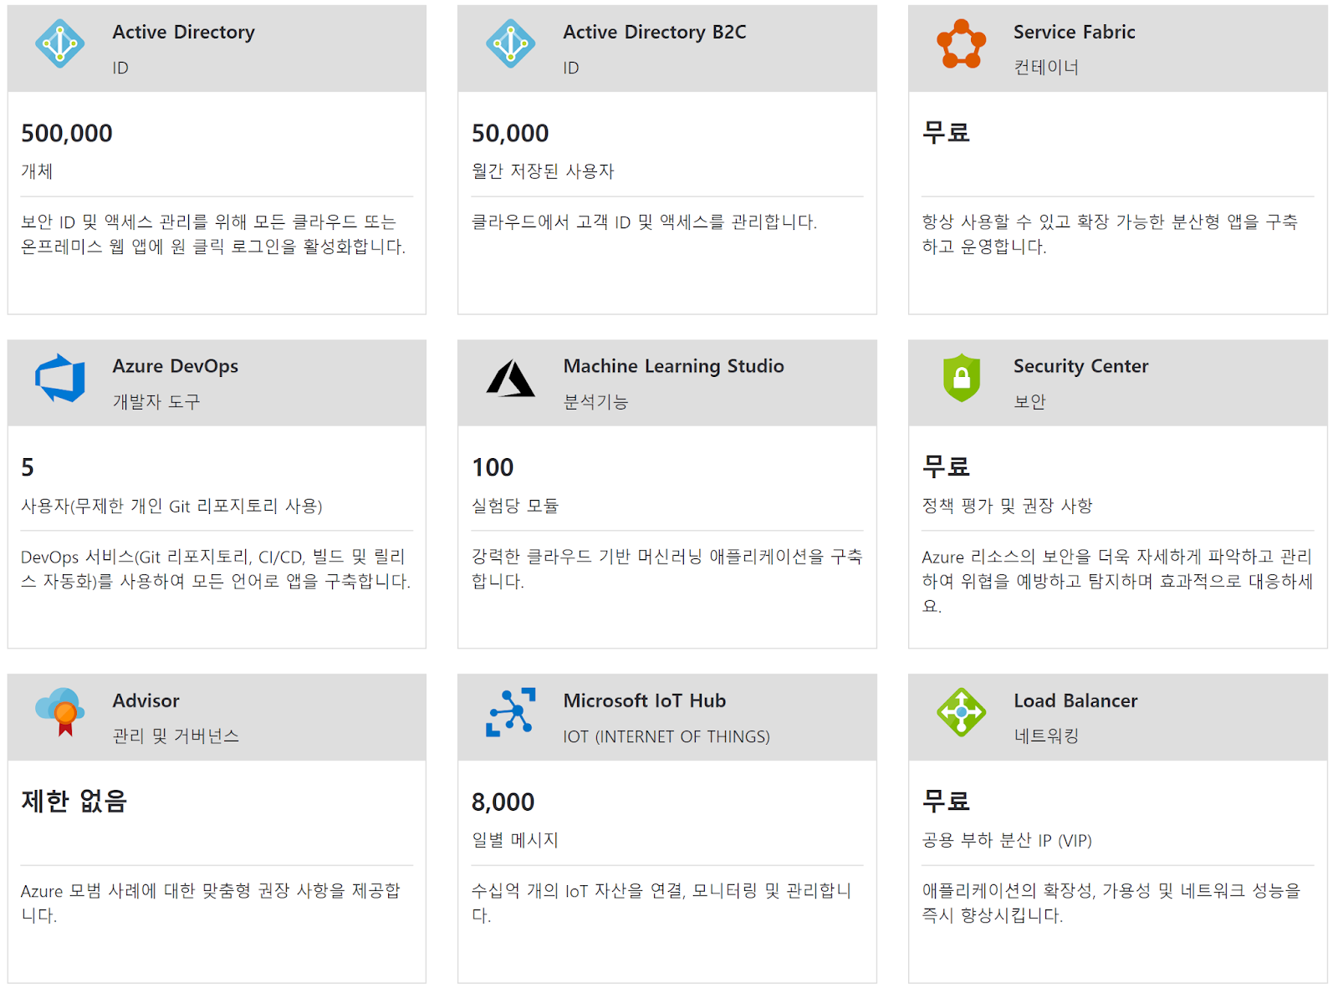Click the 100 value in Machine Learning Studio
This screenshot has width=1338, height=993.
click(x=493, y=467)
